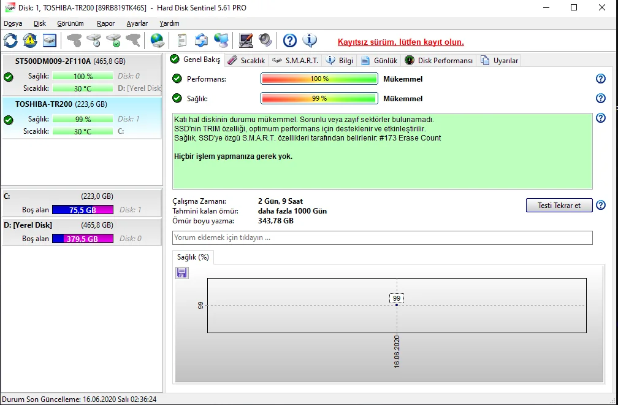Select the ST500DM009-2F110A disk entry
This screenshot has width=618, height=405.
click(x=82, y=75)
